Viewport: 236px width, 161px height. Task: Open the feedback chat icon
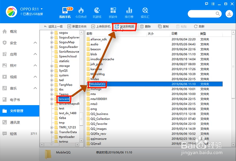[x=206, y=4]
